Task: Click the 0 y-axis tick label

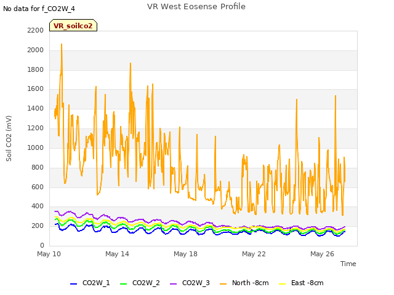Action: tap(42, 245)
